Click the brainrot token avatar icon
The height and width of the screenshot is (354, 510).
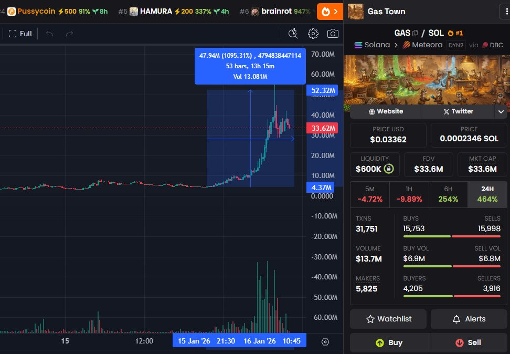255,12
